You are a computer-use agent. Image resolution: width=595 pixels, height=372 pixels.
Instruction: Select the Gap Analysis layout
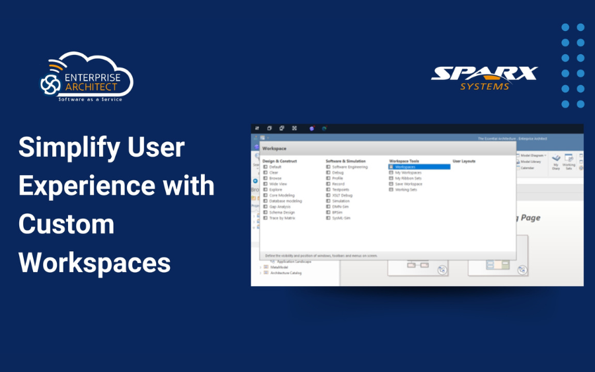click(280, 207)
